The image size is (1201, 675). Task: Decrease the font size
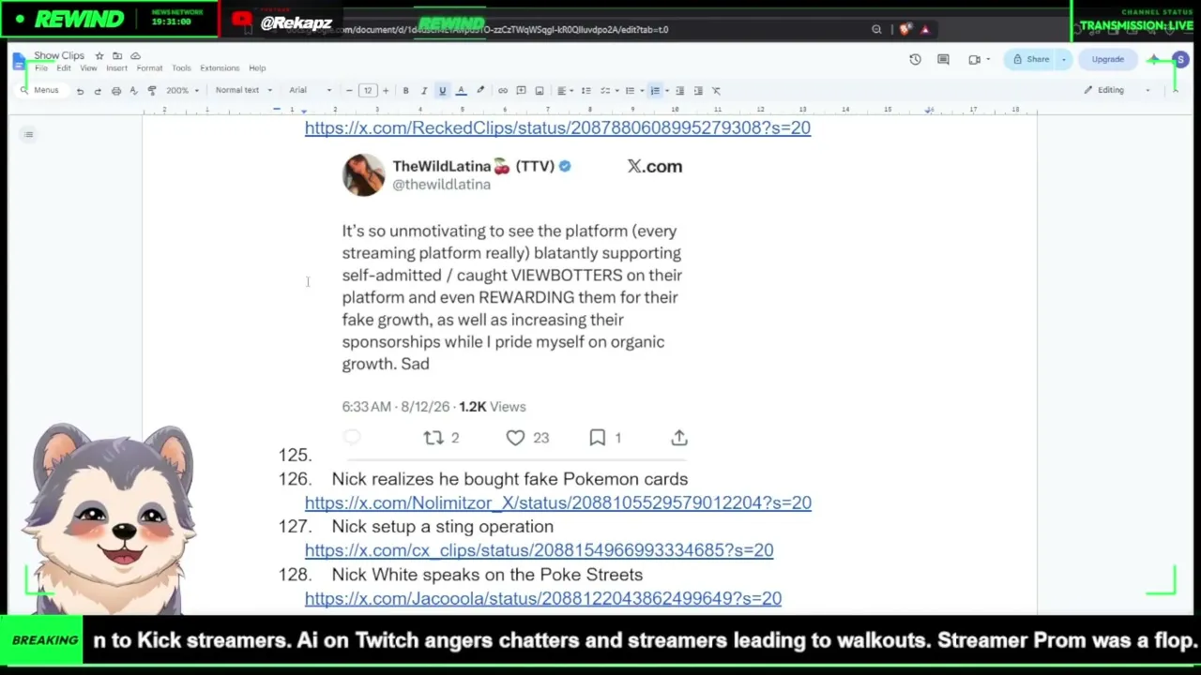tap(349, 91)
